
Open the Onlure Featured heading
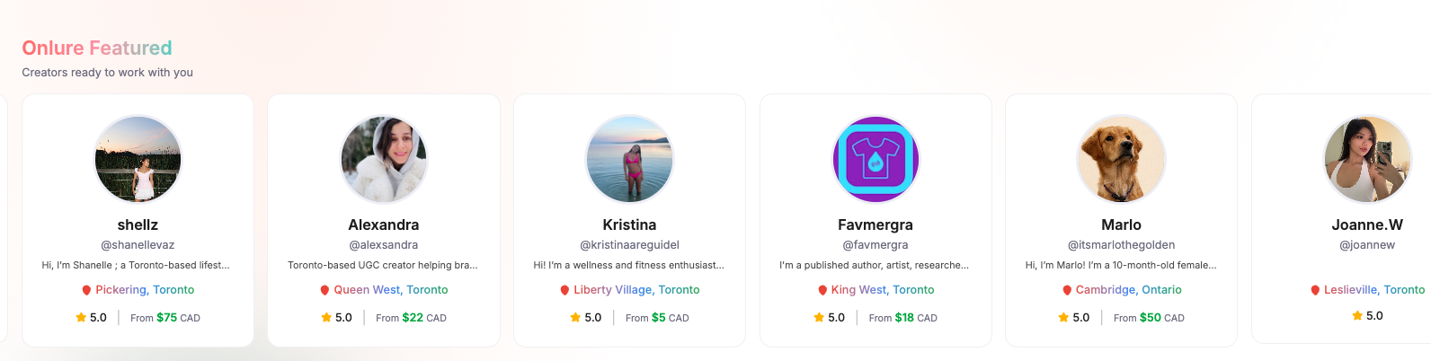97,48
